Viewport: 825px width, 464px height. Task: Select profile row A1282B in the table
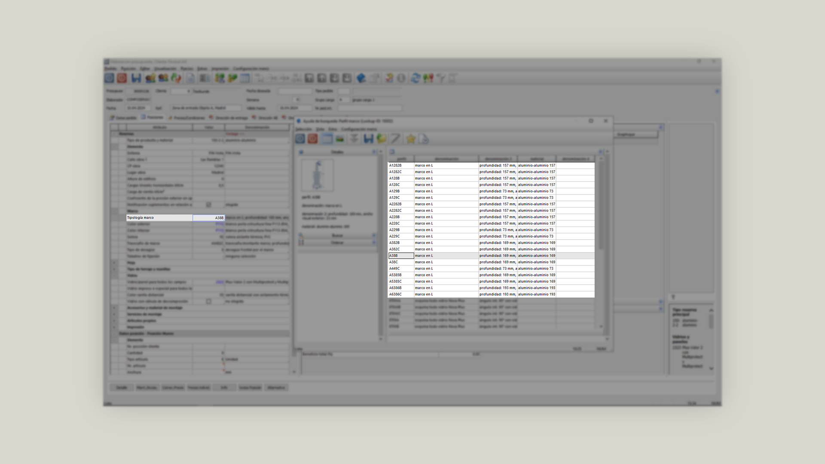pos(400,165)
